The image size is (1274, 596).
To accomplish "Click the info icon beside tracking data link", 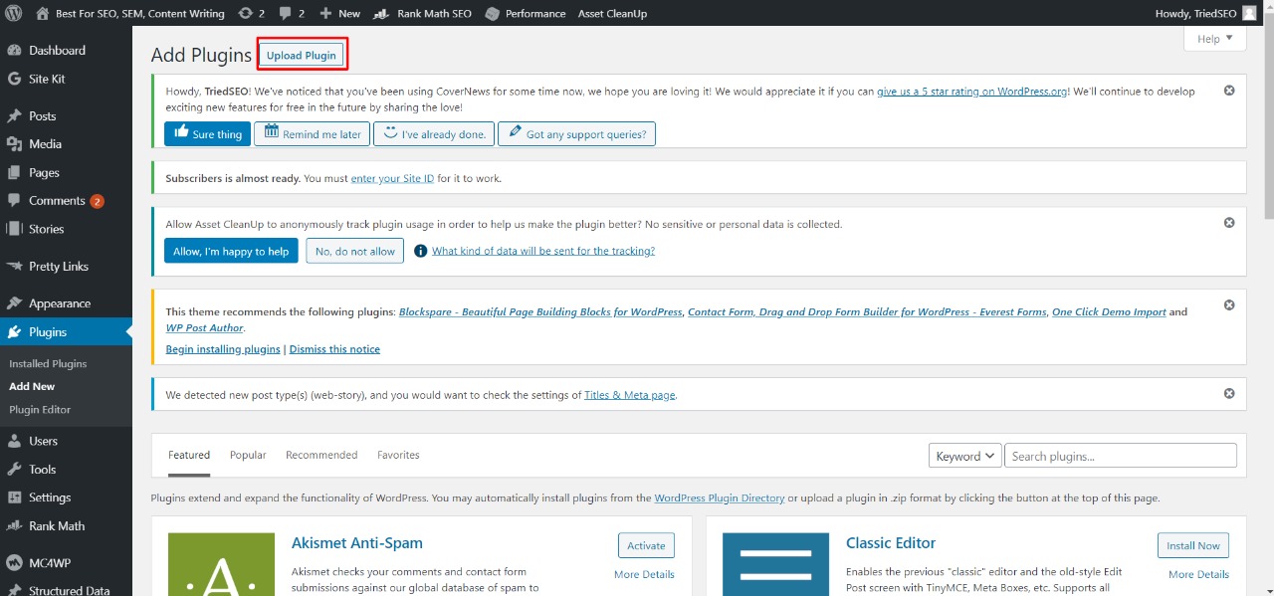I will pyautogui.click(x=420, y=252).
